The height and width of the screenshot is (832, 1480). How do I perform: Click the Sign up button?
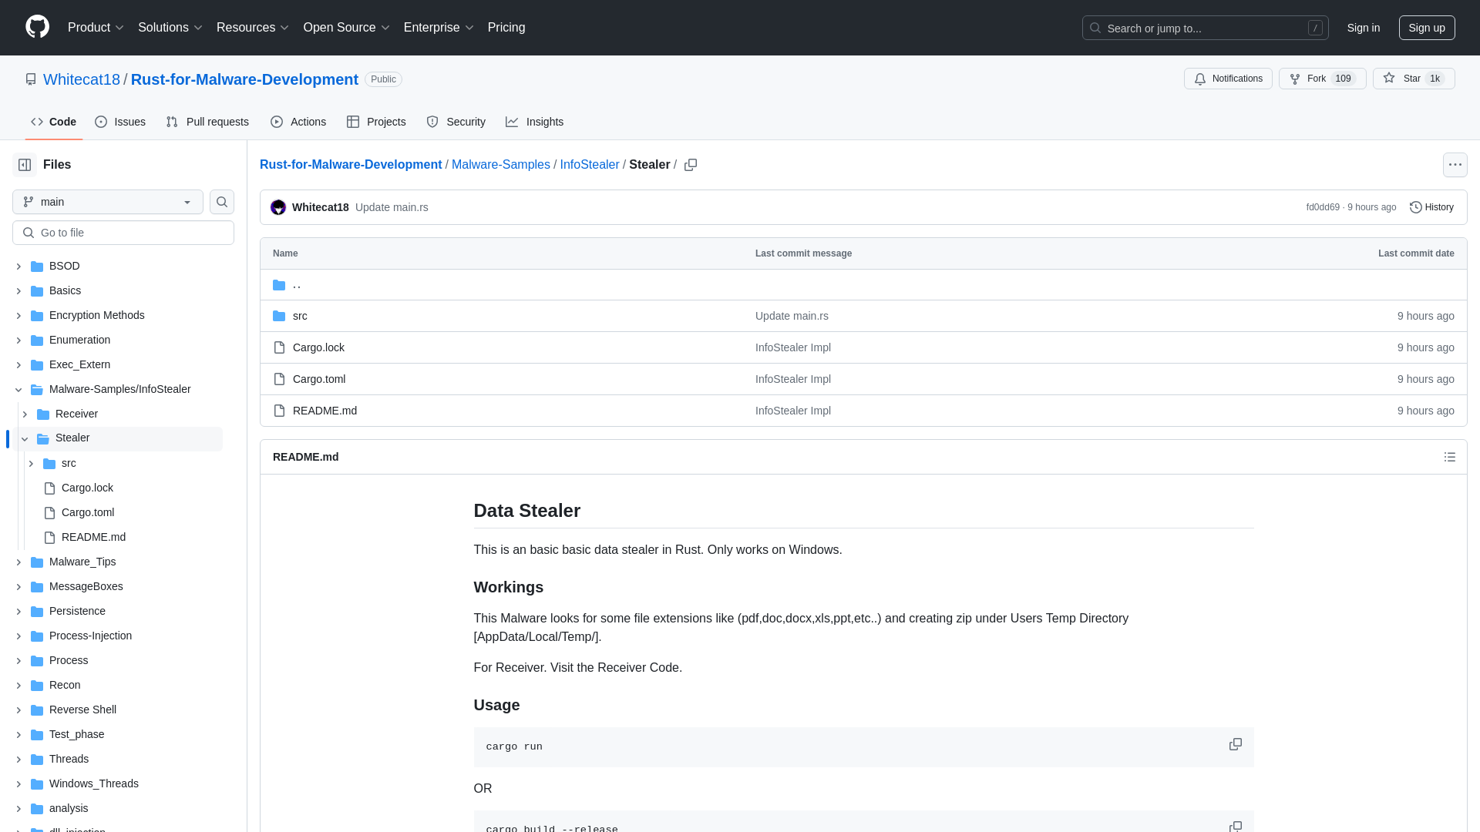click(1427, 28)
